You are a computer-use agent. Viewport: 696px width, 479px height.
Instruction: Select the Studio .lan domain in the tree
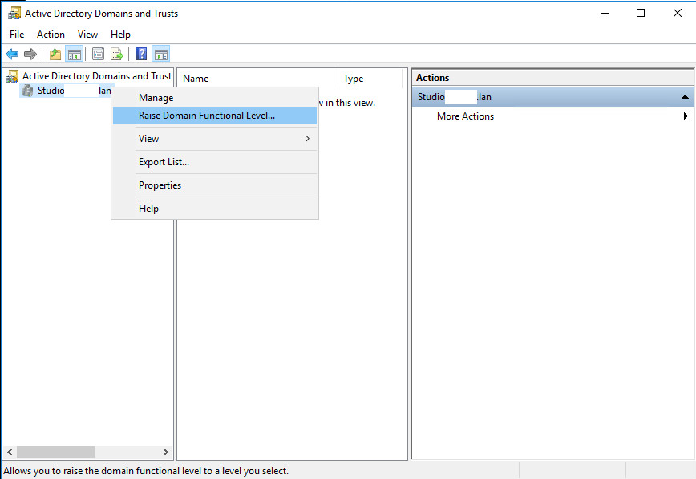click(74, 91)
